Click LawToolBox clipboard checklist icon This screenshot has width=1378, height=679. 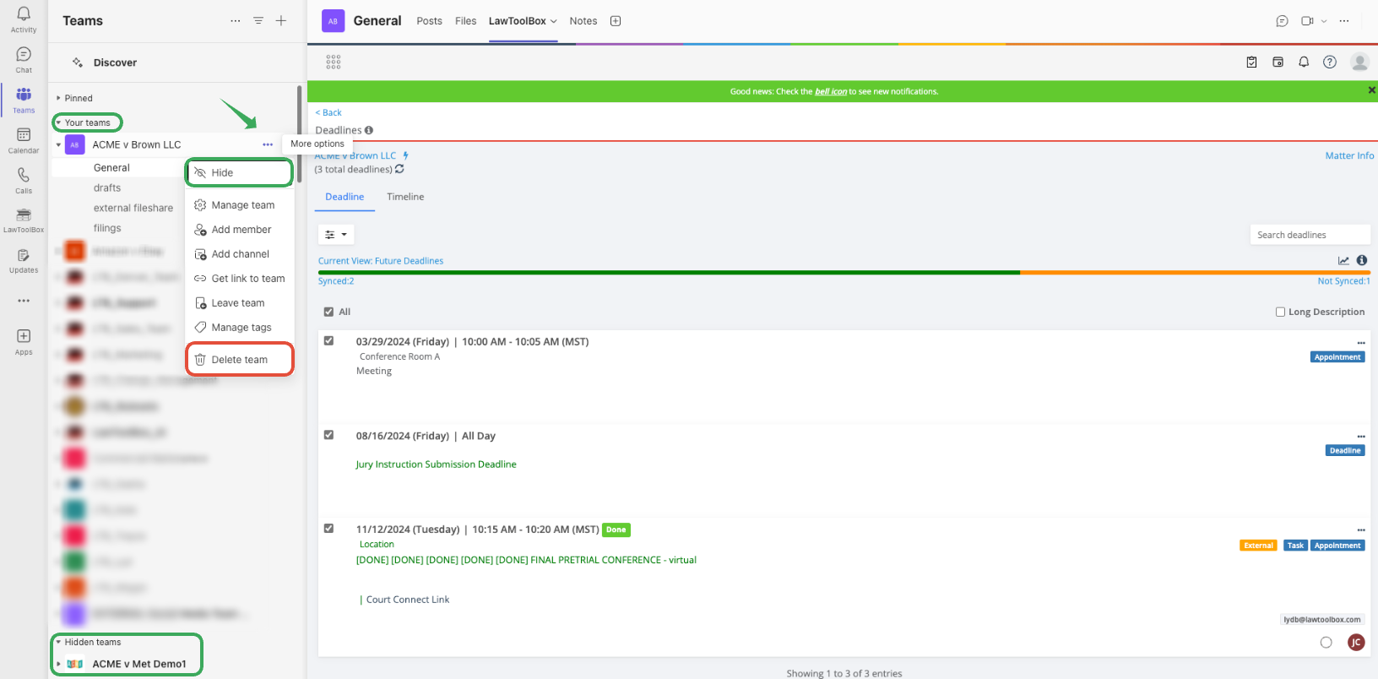pos(1251,62)
